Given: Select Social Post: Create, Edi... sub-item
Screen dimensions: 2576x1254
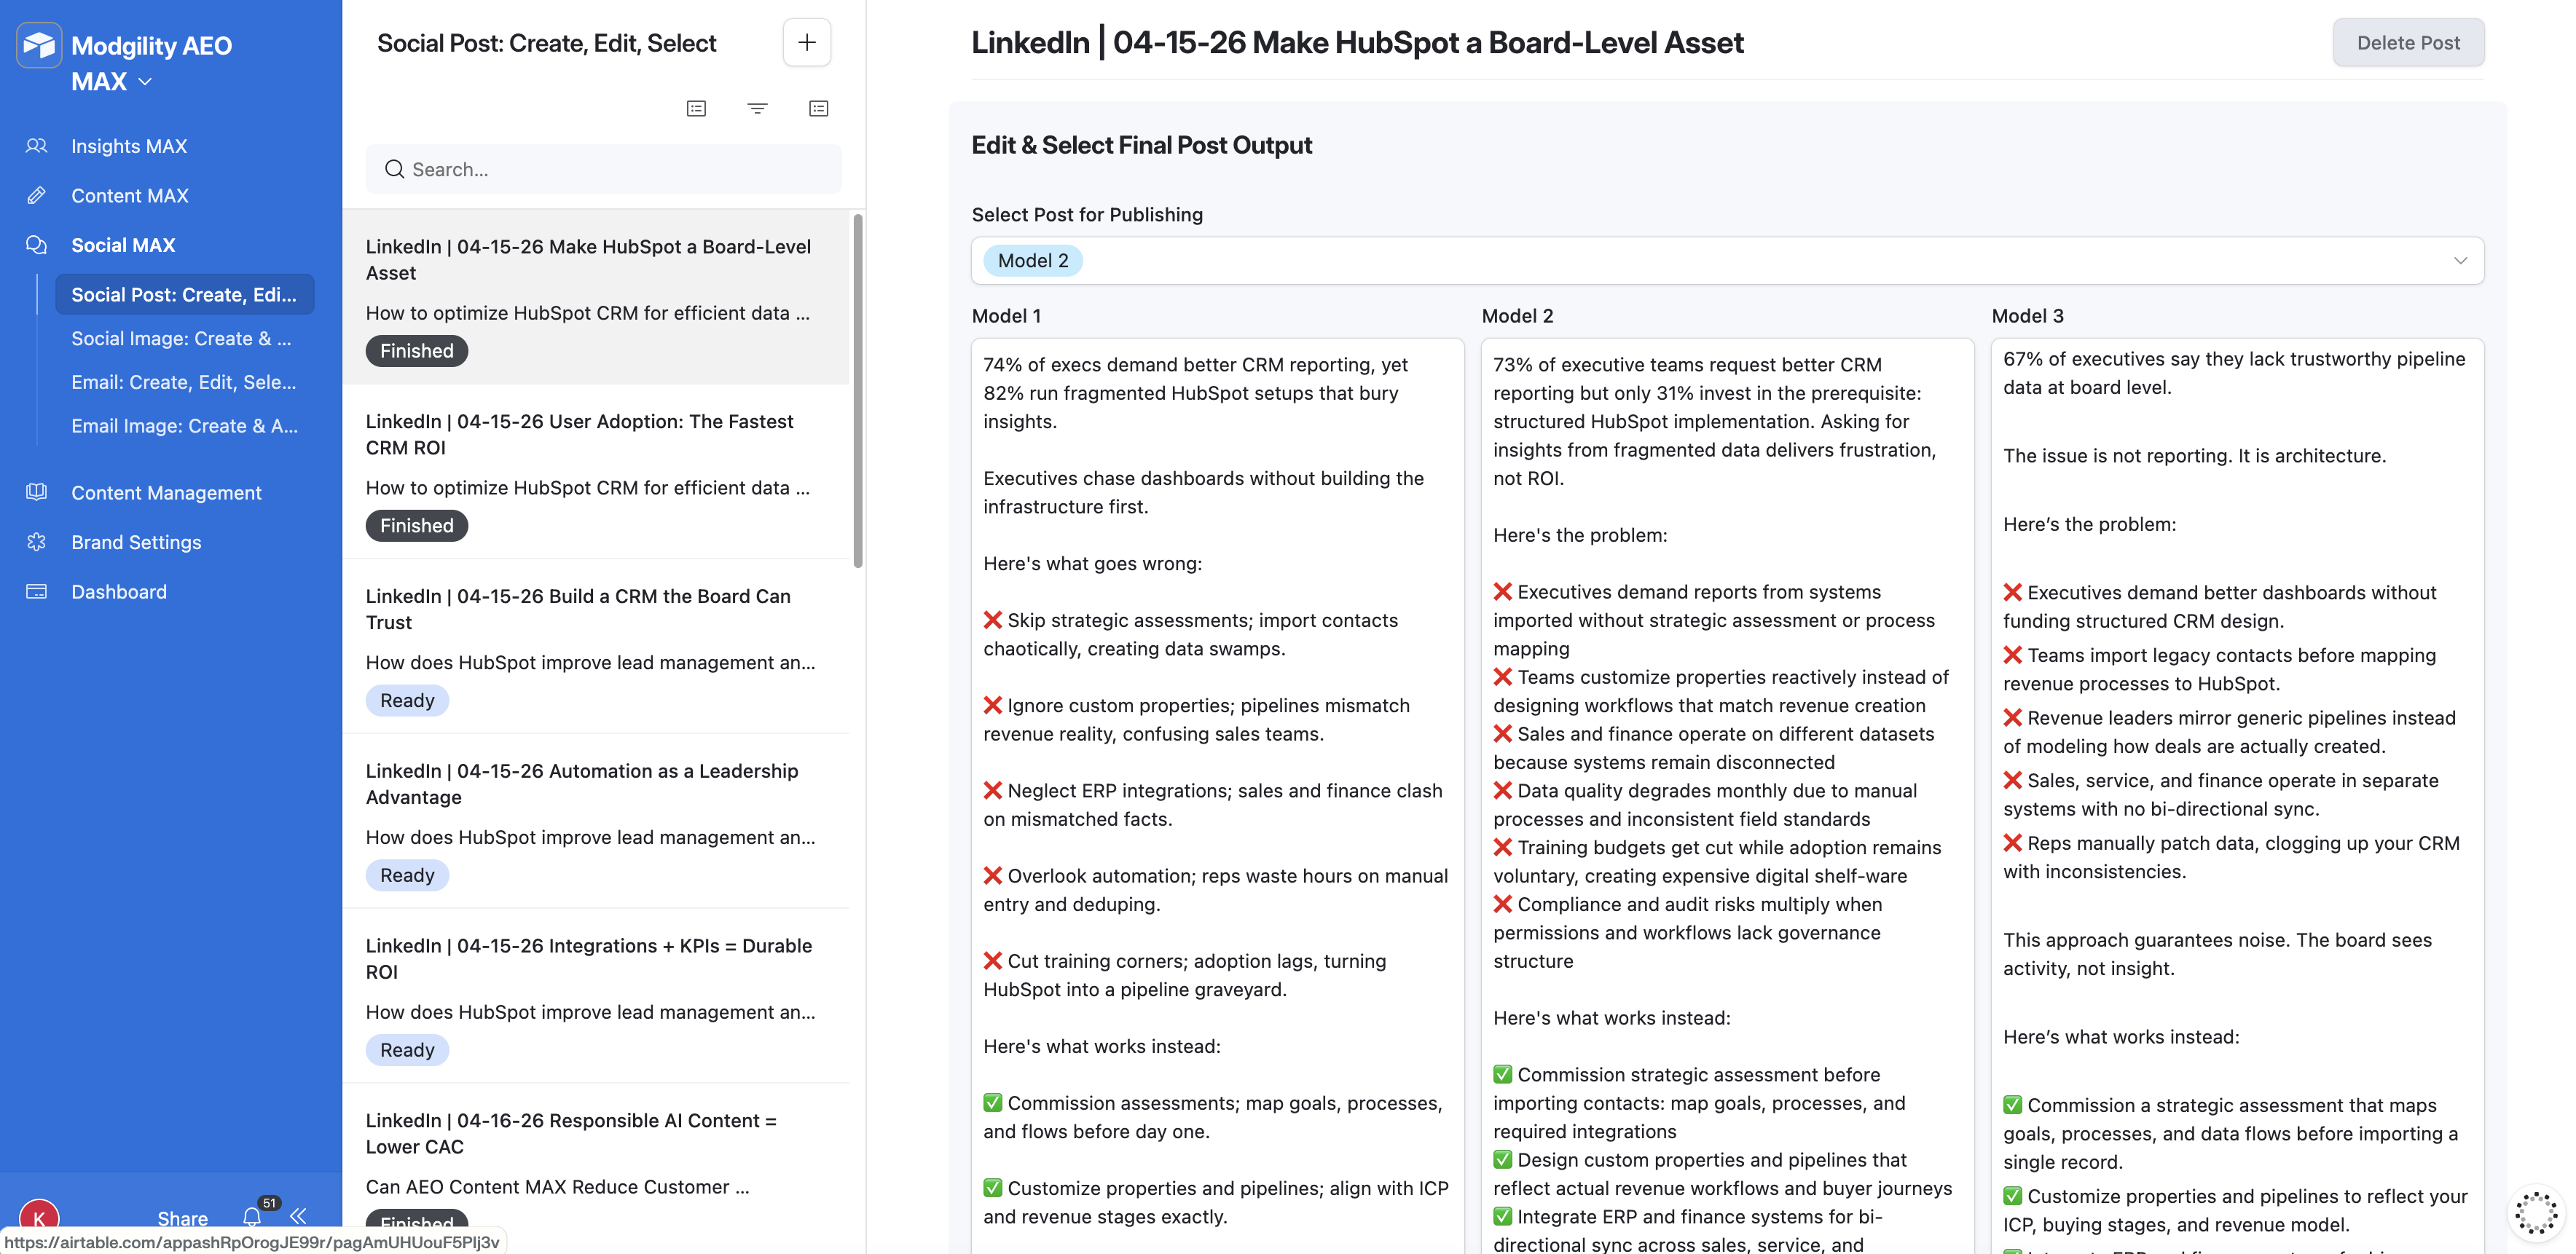Looking at the screenshot, I should click(x=185, y=295).
